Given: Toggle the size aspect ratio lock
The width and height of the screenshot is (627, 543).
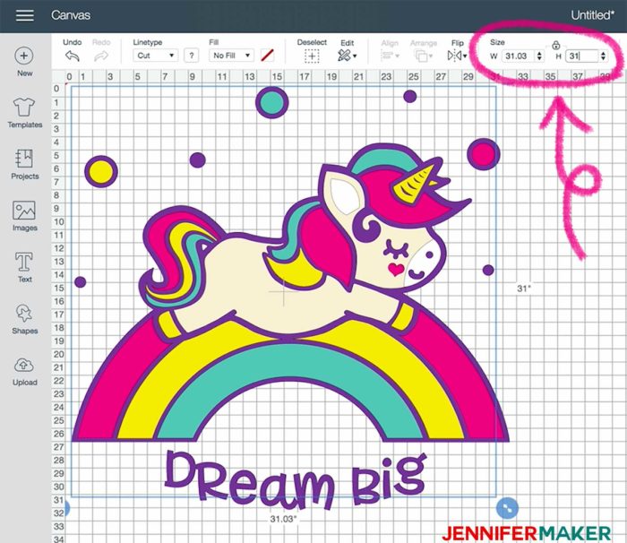Looking at the screenshot, I should click(x=556, y=45).
